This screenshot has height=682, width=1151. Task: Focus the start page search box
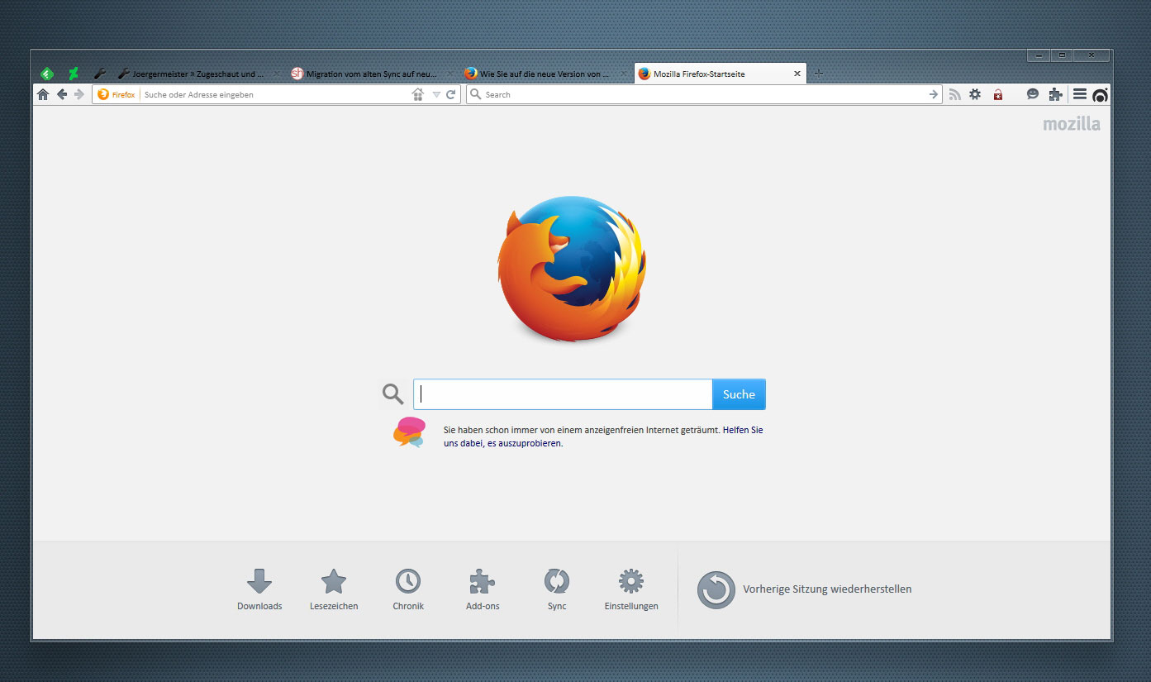tap(563, 394)
